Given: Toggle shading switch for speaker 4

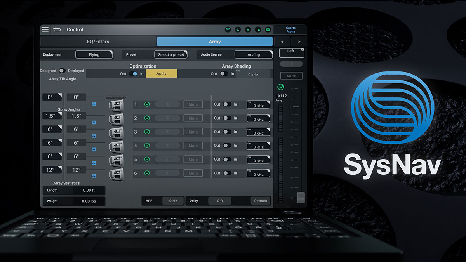Looking at the screenshot, I should tap(227, 146).
